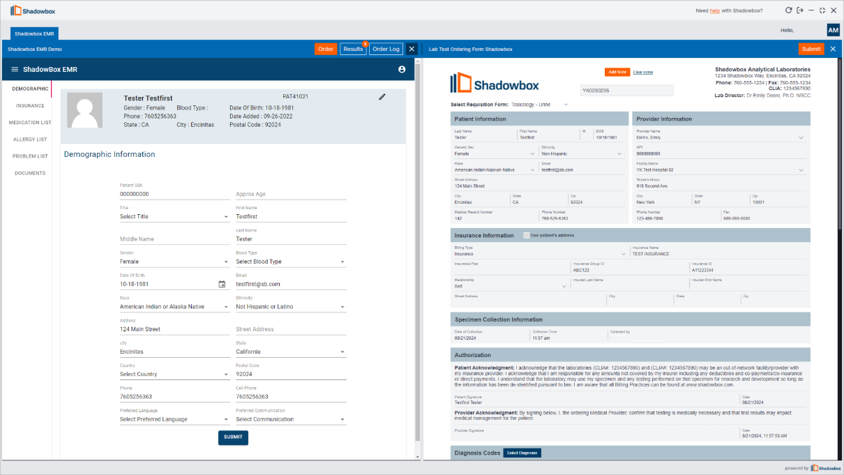This screenshot has width=844, height=475.
Task: Change Select Requisition Form Toxicology - Urine
Action: coord(539,105)
